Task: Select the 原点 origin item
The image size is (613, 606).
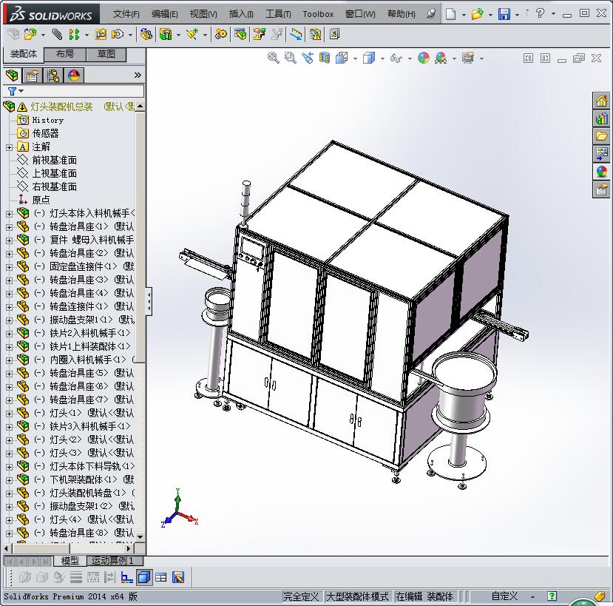Action: (x=41, y=200)
